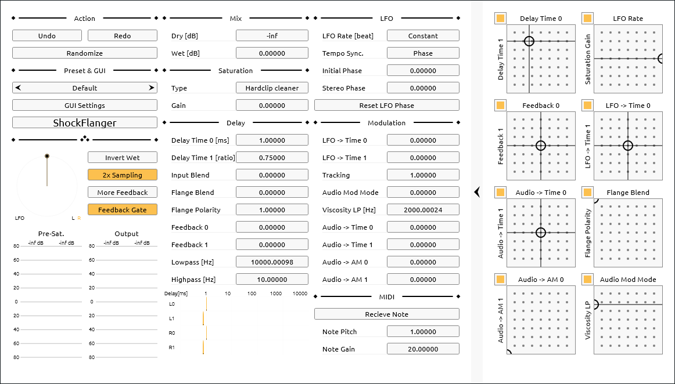This screenshot has height=384, width=675.
Task: Click the collapse arrow between the two panels
Action: tap(476, 192)
